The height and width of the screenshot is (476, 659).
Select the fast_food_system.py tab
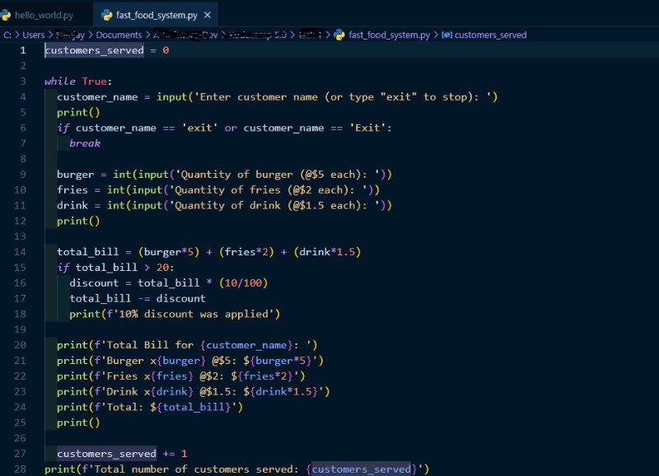[157, 16]
